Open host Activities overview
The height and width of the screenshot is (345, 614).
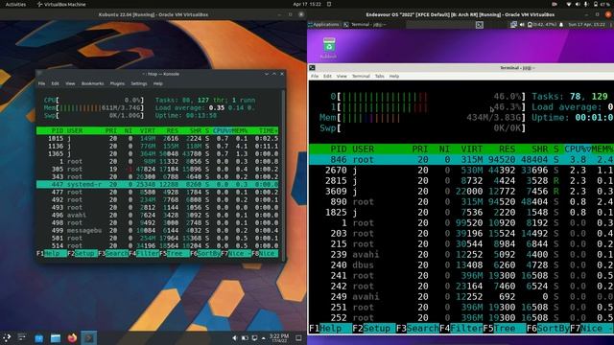coord(15,4)
